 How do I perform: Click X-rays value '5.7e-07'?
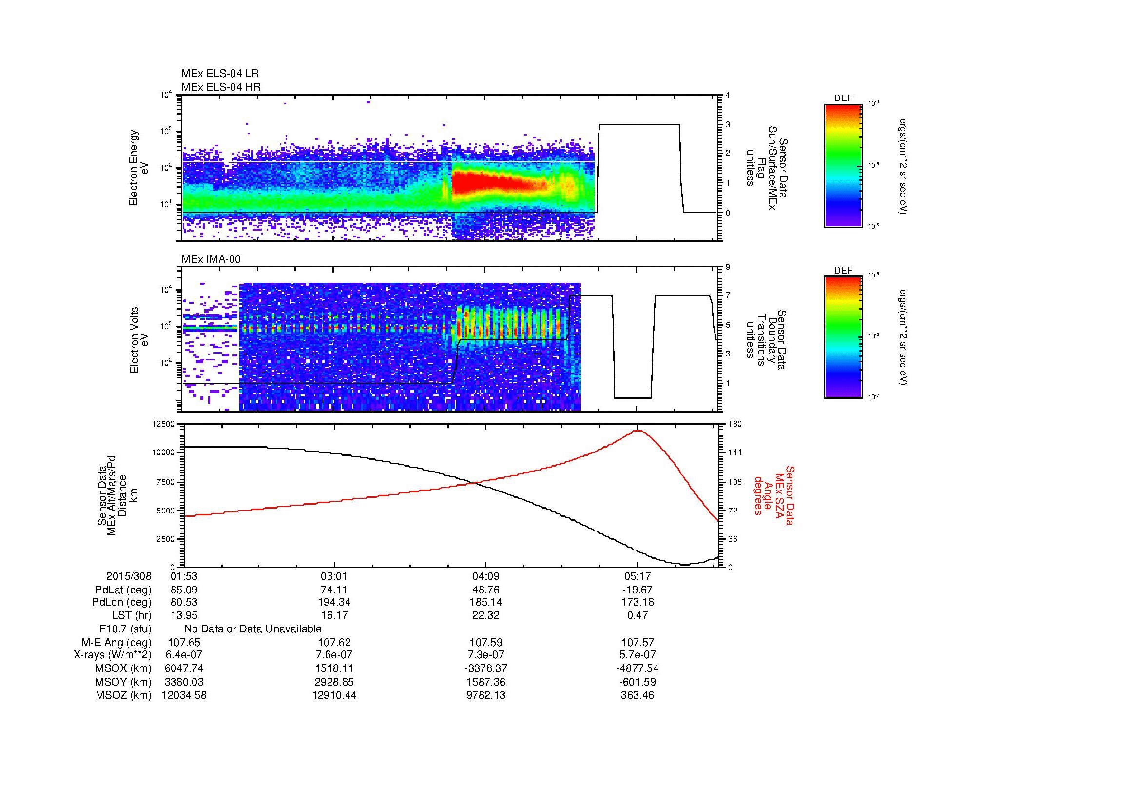(638, 655)
